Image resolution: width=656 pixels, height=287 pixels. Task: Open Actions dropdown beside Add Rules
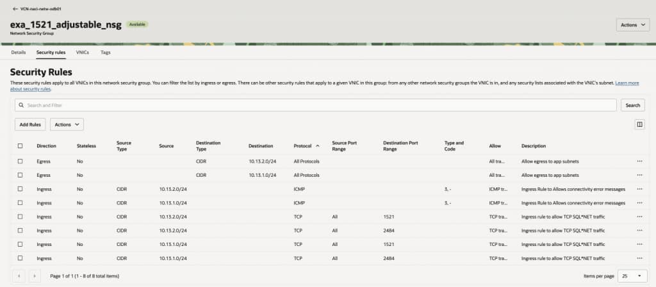click(x=67, y=124)
